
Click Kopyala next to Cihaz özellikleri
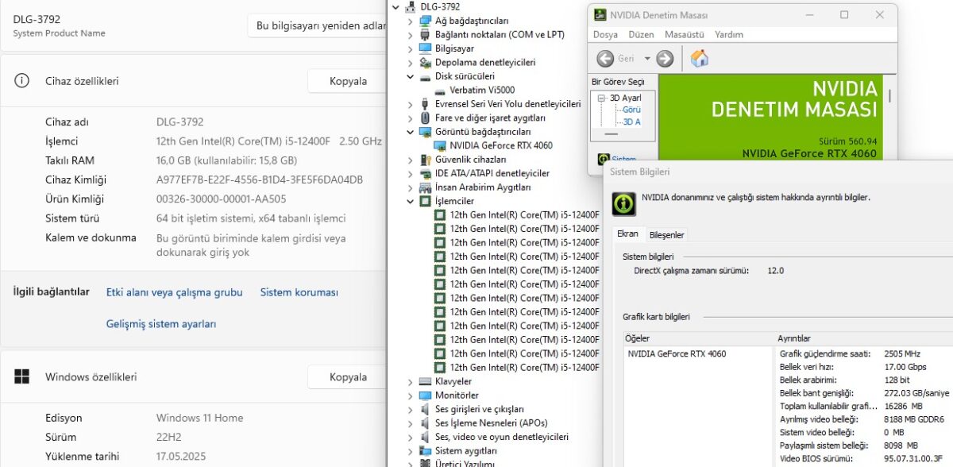[348, 81]
